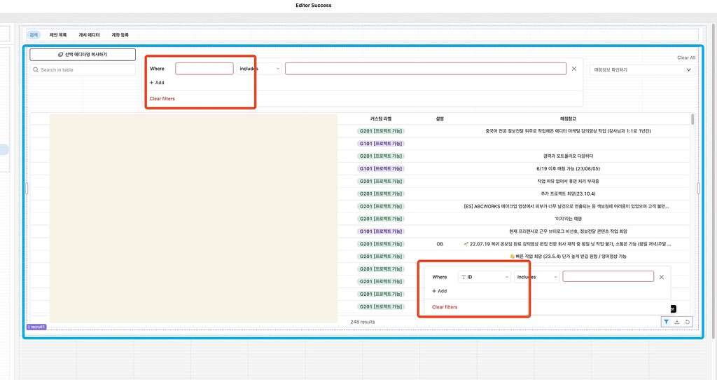Open the ID column dropdown
The image size is (717, 380).
[485, 277]
